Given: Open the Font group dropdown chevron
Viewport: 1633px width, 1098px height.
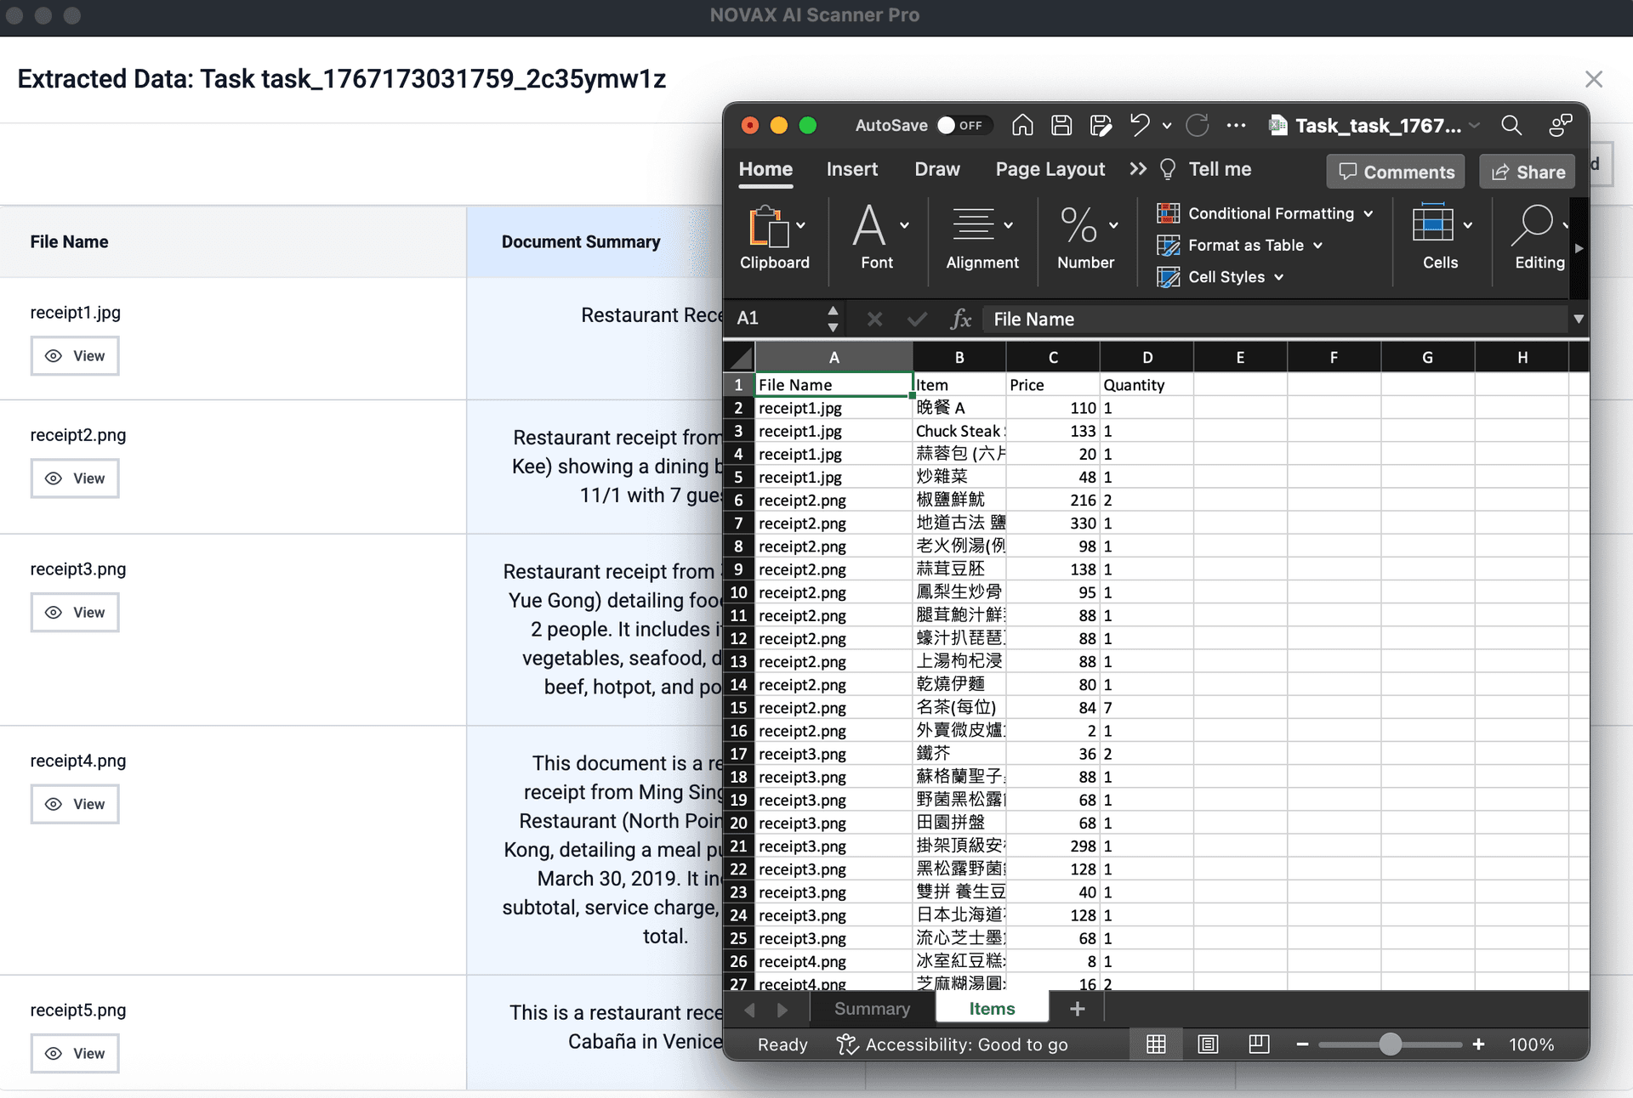Looking at the screenshot, I should [903, 225].
